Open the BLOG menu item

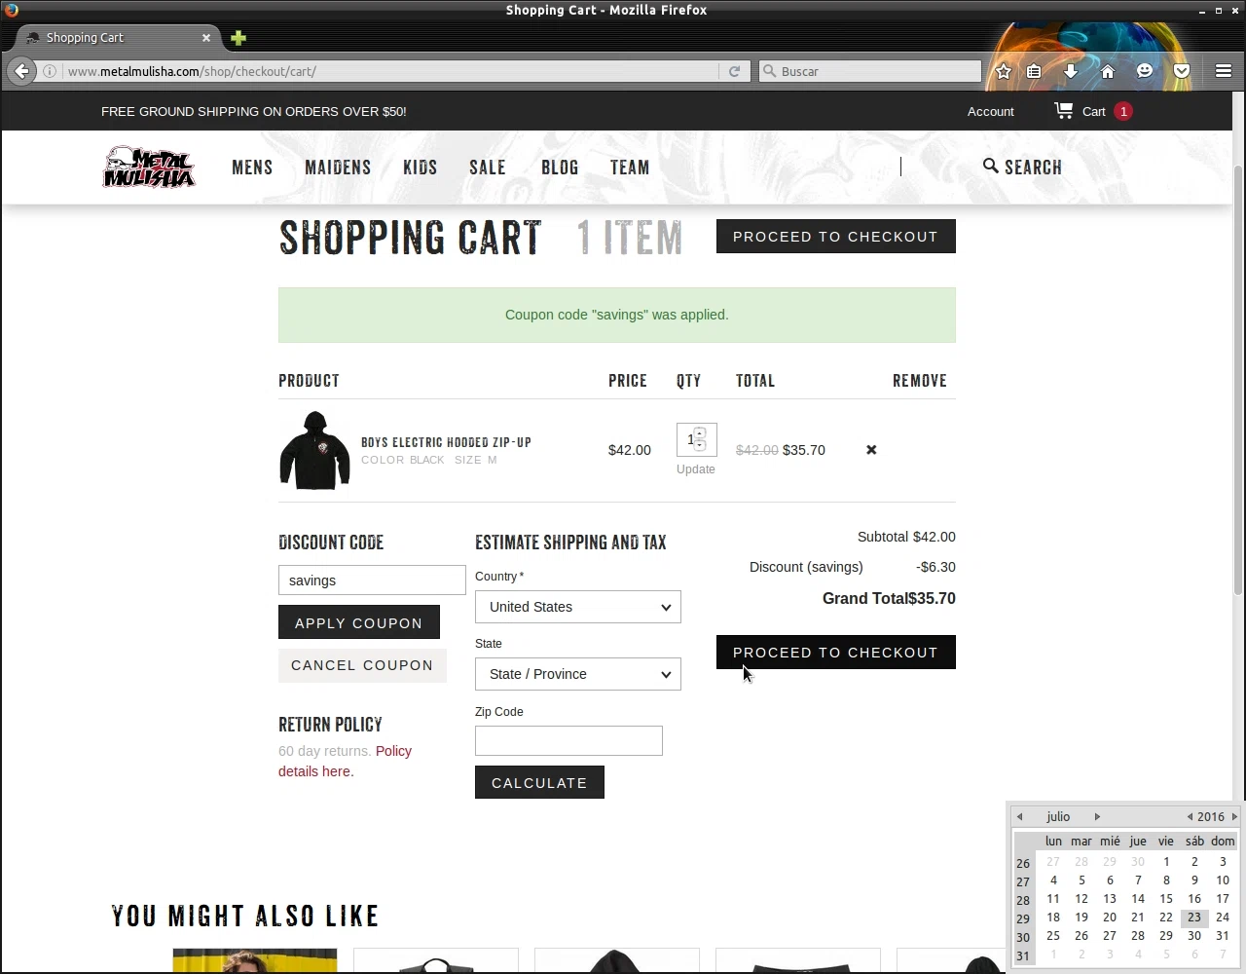pyautogui.click(x=560, y=168)
